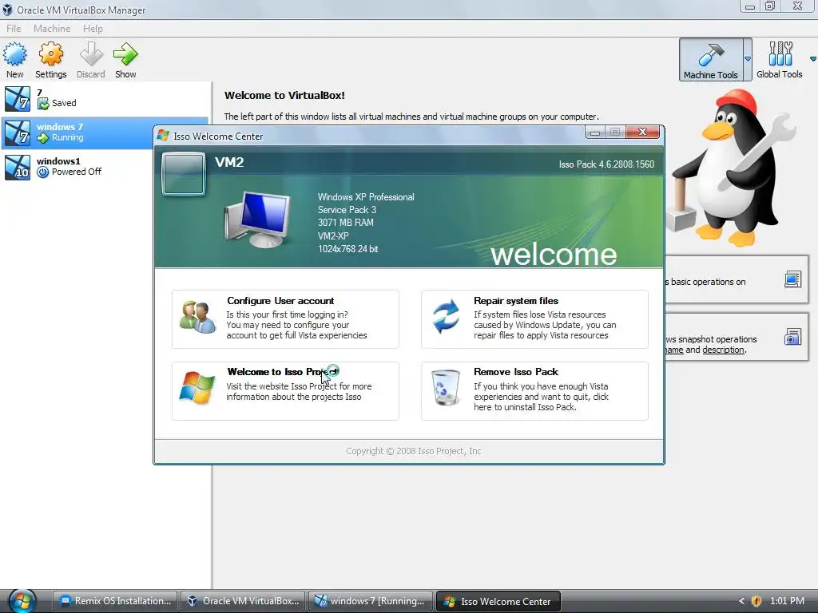Click the Discard toolbar icon

[91, 55]
